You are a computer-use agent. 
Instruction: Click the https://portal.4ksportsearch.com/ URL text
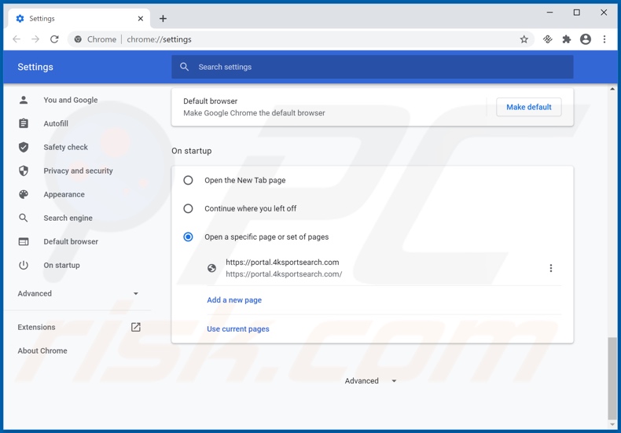(284, 274)
